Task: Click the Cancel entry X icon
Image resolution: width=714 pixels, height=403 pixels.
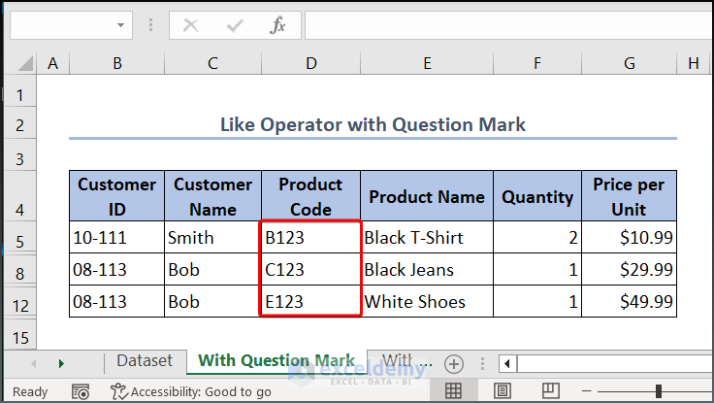Action: click(x=191, y=25)
